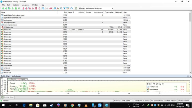Select the ctfmon.exe process
Image resolution: width=192 pixels, height=108 pixels.
(x=66, y=73)
